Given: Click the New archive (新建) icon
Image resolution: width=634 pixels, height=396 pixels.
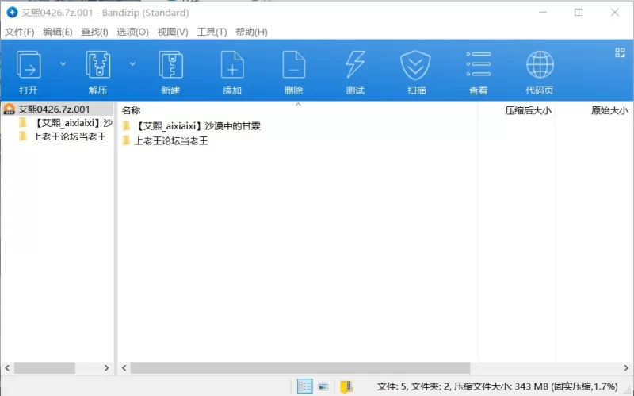Looking at the screenshot, I should point(170,65).
